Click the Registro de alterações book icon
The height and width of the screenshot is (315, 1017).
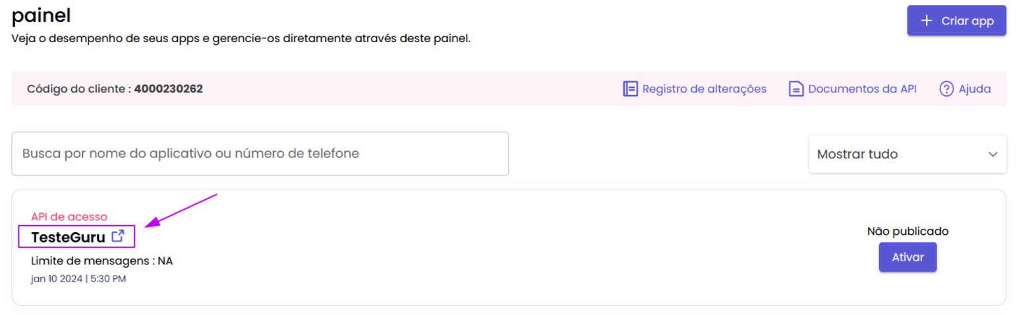coord(630,89)
